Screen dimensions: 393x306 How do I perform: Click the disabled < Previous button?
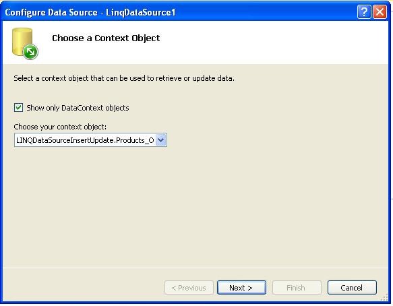point(189,287)
